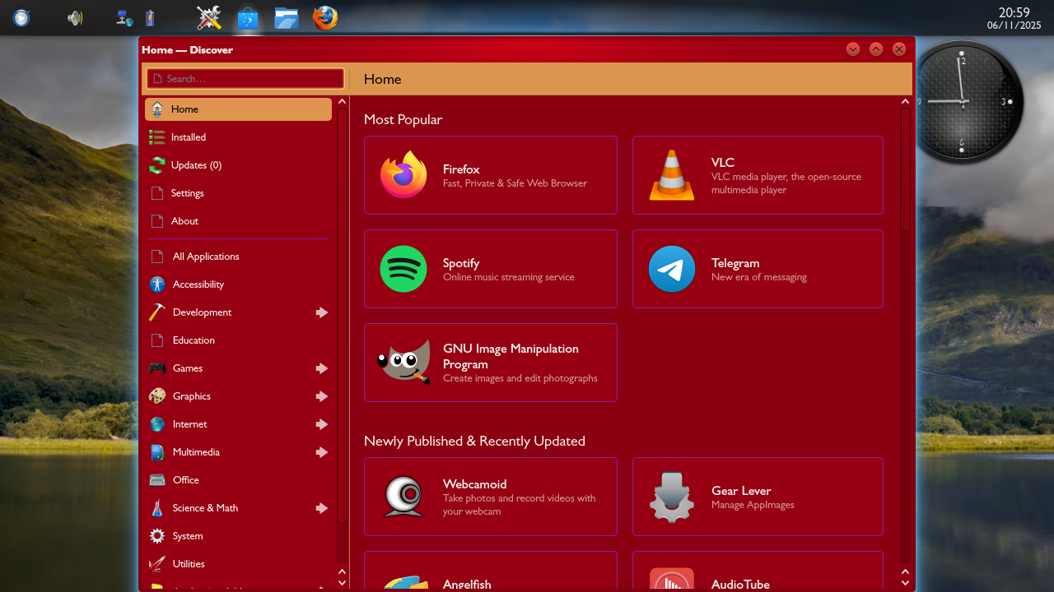
Task: Click the main content vertical scrollbar
Action: pos(905,169)
